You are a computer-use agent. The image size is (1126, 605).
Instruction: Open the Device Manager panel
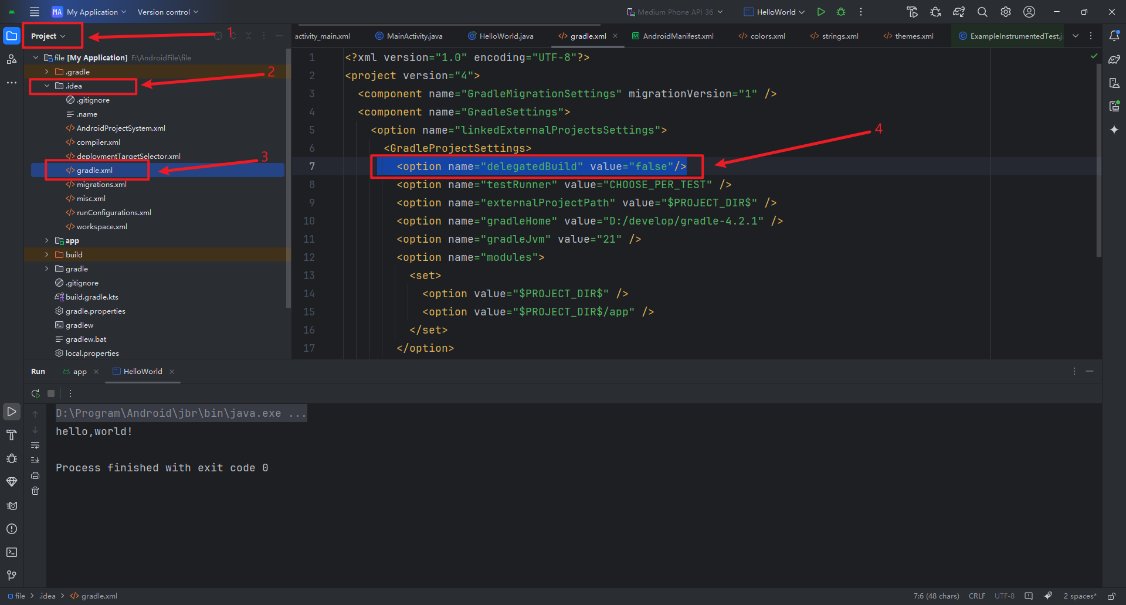pos(1115,83)
